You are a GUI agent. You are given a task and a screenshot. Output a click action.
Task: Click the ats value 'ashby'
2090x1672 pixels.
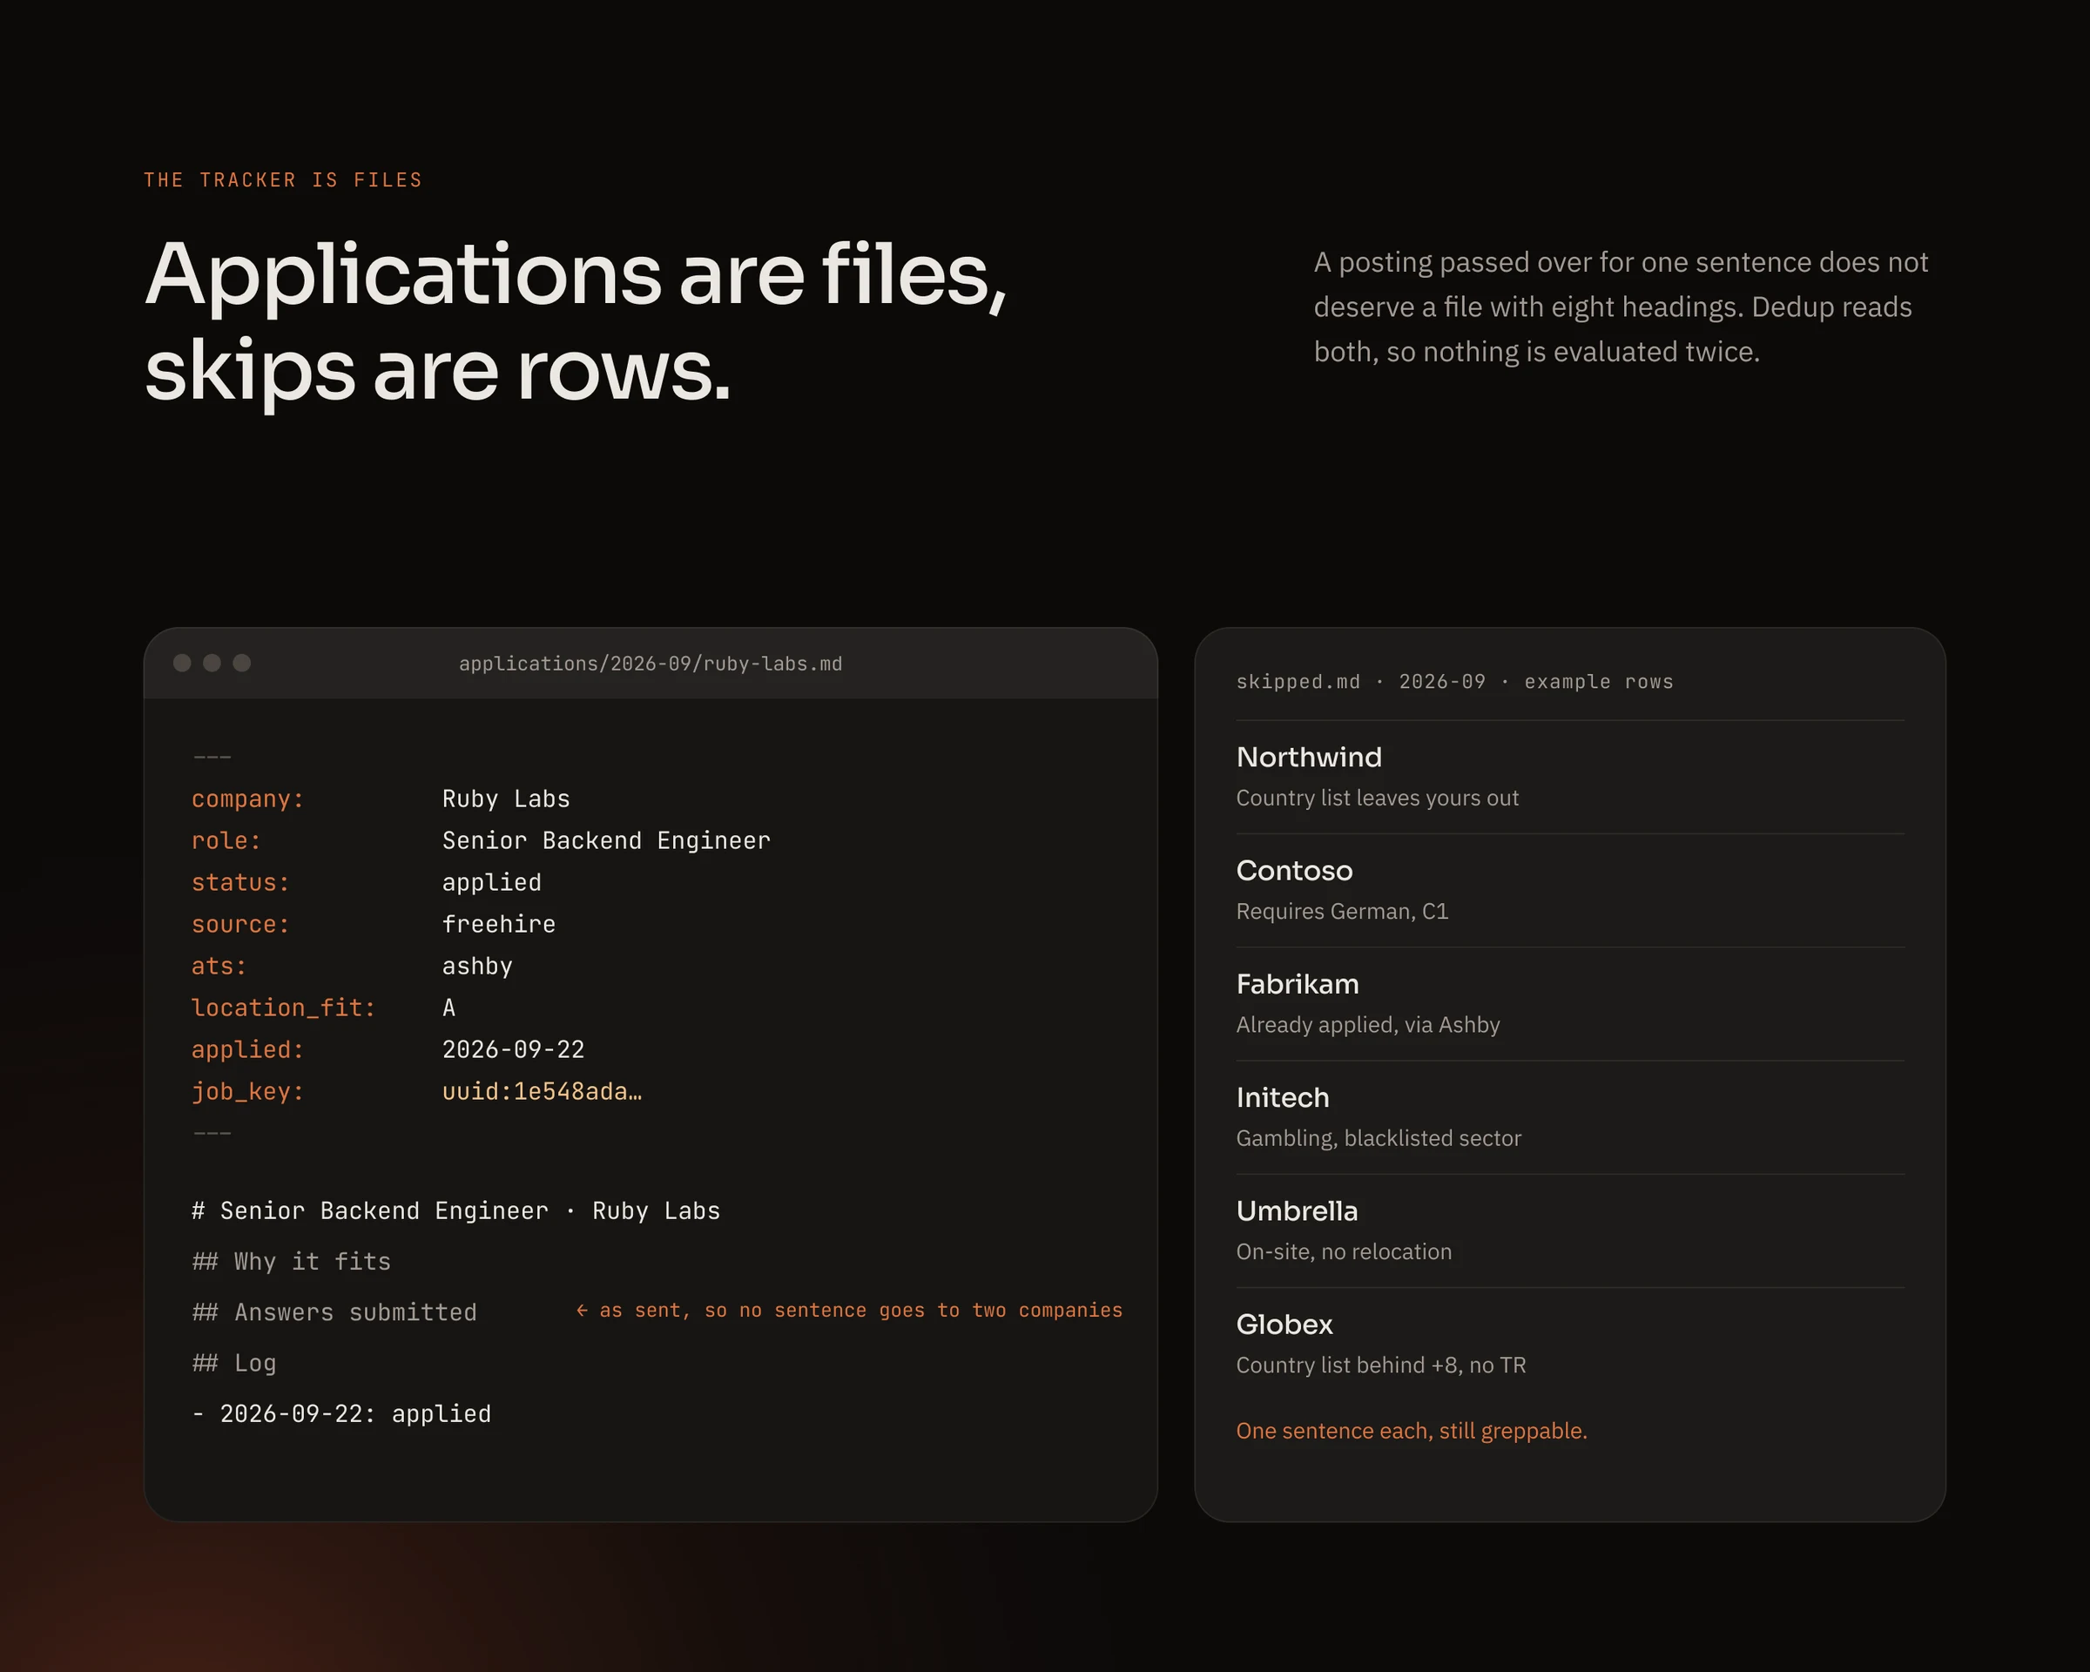(477, 967)
